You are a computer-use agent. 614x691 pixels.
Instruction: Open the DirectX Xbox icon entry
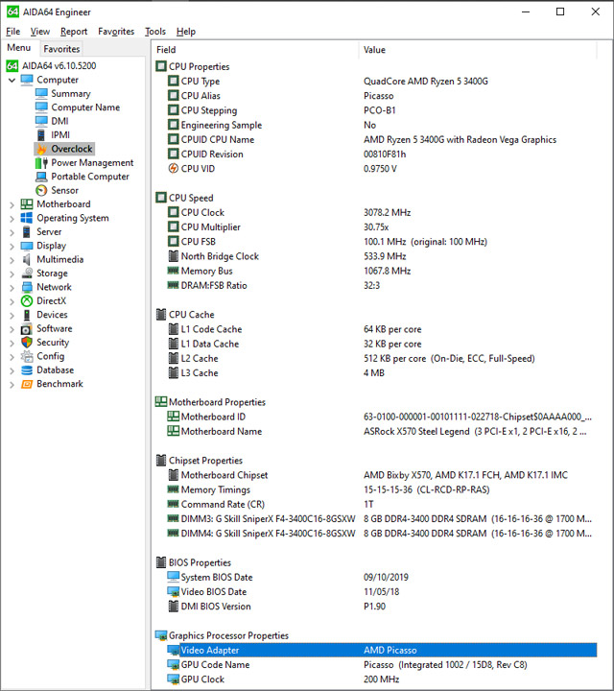27,301
